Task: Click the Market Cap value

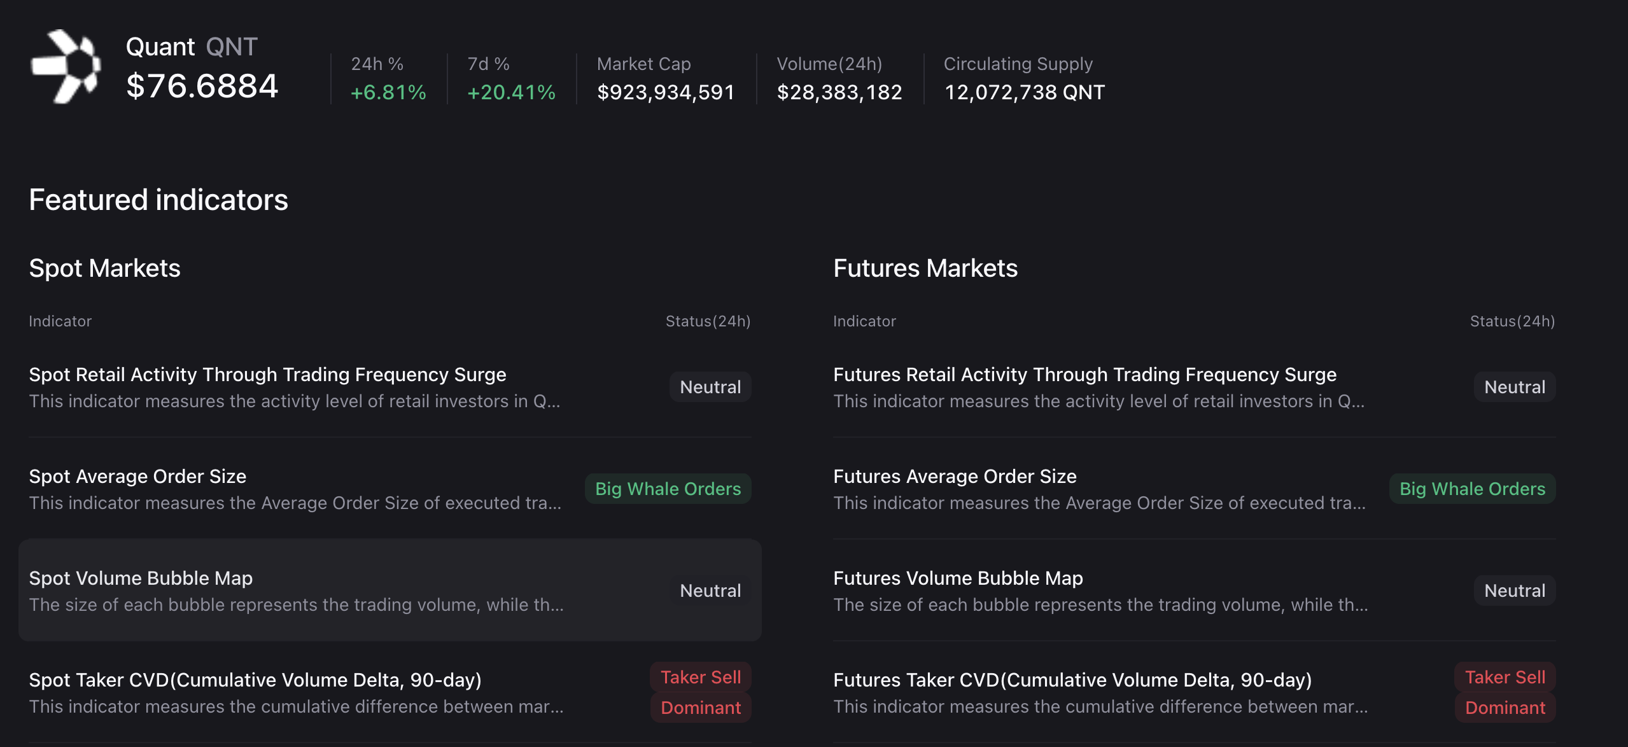Action: tap(666, 92)
